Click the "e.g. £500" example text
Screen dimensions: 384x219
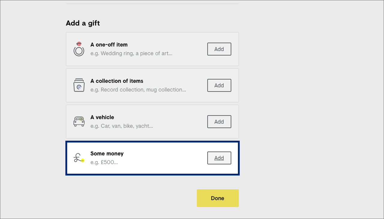click(104, 162)
